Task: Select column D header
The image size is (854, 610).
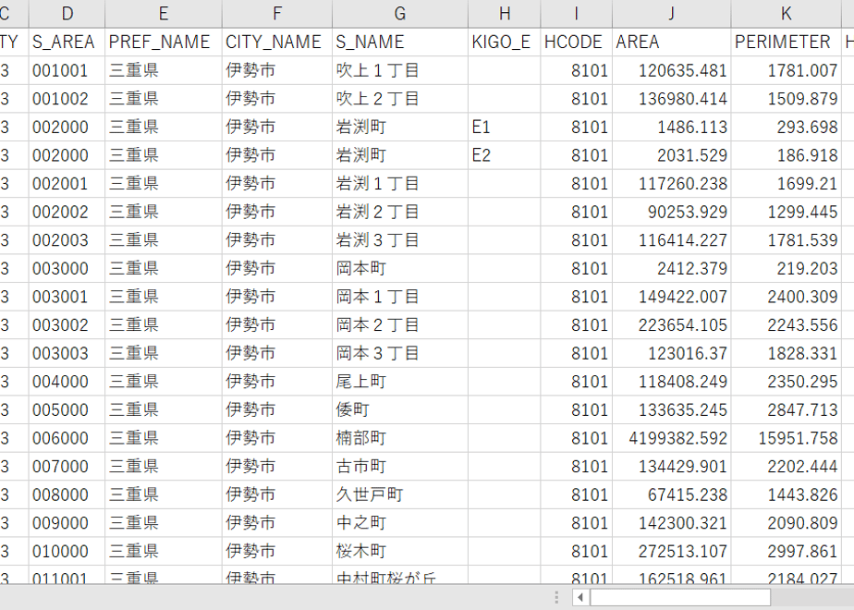Action: (x=67, y=14)
